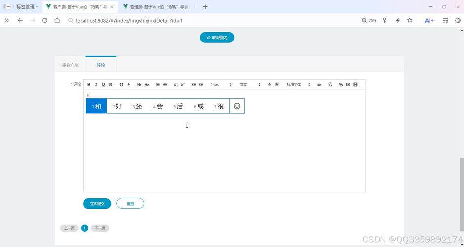
Task: Apply Heading 1 style (H1)
Action: 139,85
